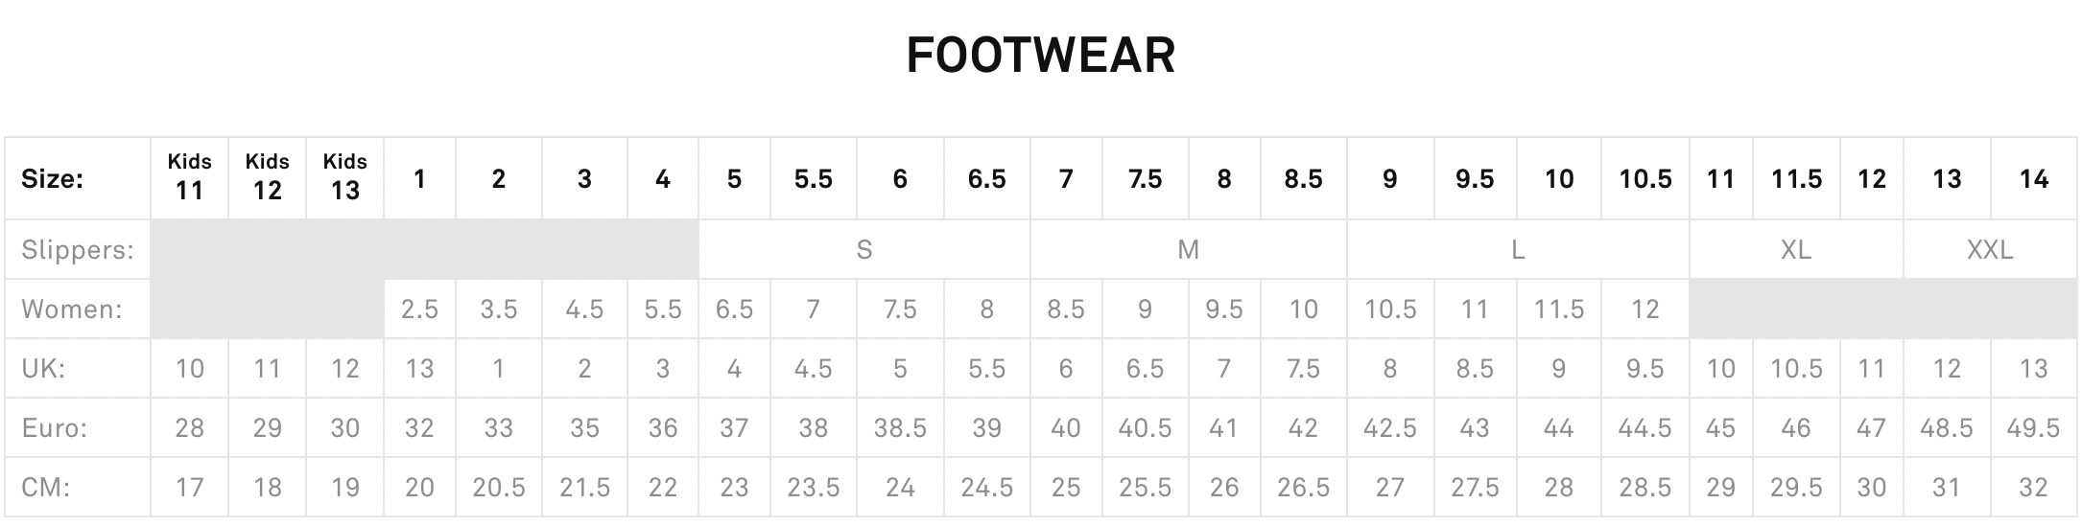This screenshot has height=527, width=2082.
Task: Click the size 14 column header
Action: pyautogui.click(x=2033, y=179)
